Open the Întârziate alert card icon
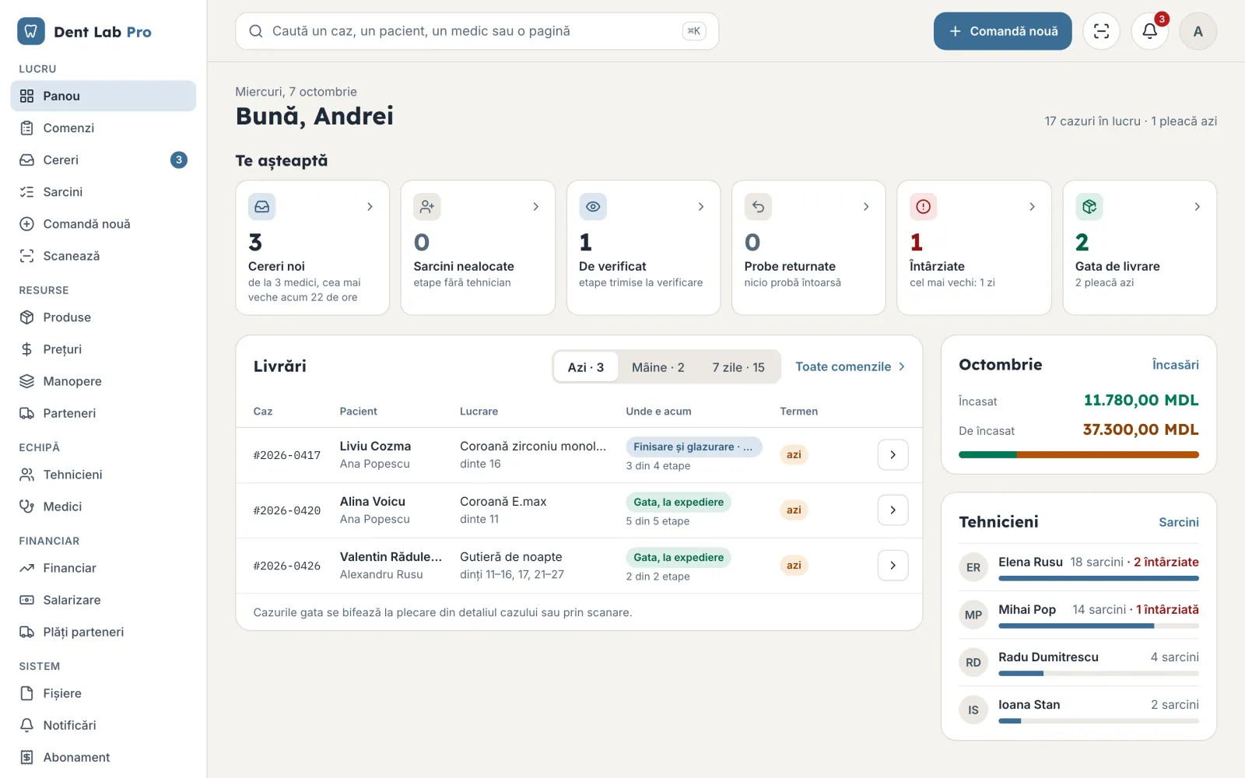The height and width of the screenshot is (778, 1245). tap(923, 207)
